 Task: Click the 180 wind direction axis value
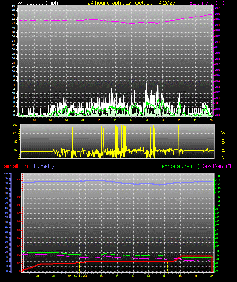15,142
